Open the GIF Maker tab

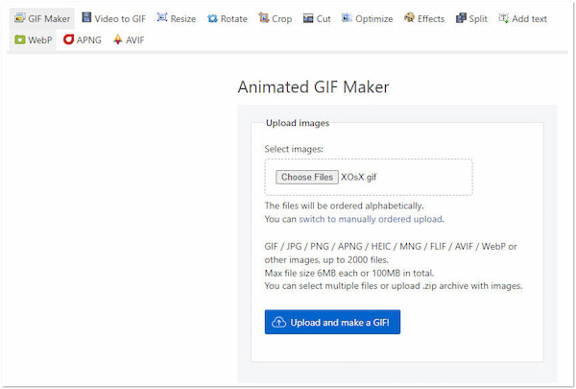point(42,18)
